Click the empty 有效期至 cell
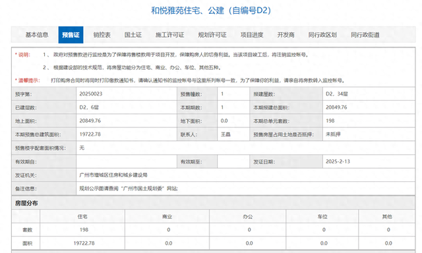The width and height of the screenshot is (422, 253). pos(233,161)
